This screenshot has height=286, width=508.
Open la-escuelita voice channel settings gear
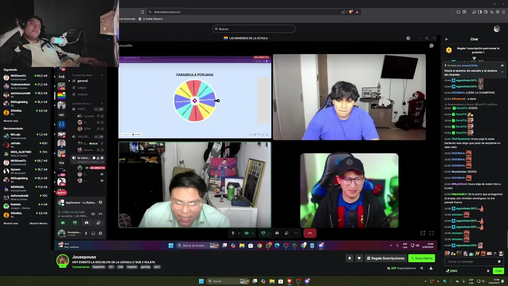102,158
